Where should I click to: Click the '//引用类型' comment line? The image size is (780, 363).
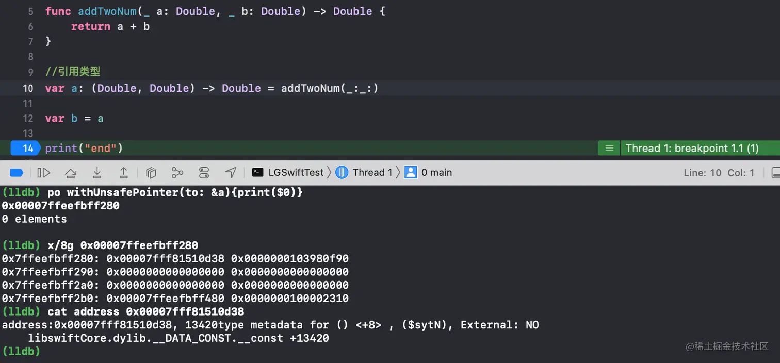73,72
